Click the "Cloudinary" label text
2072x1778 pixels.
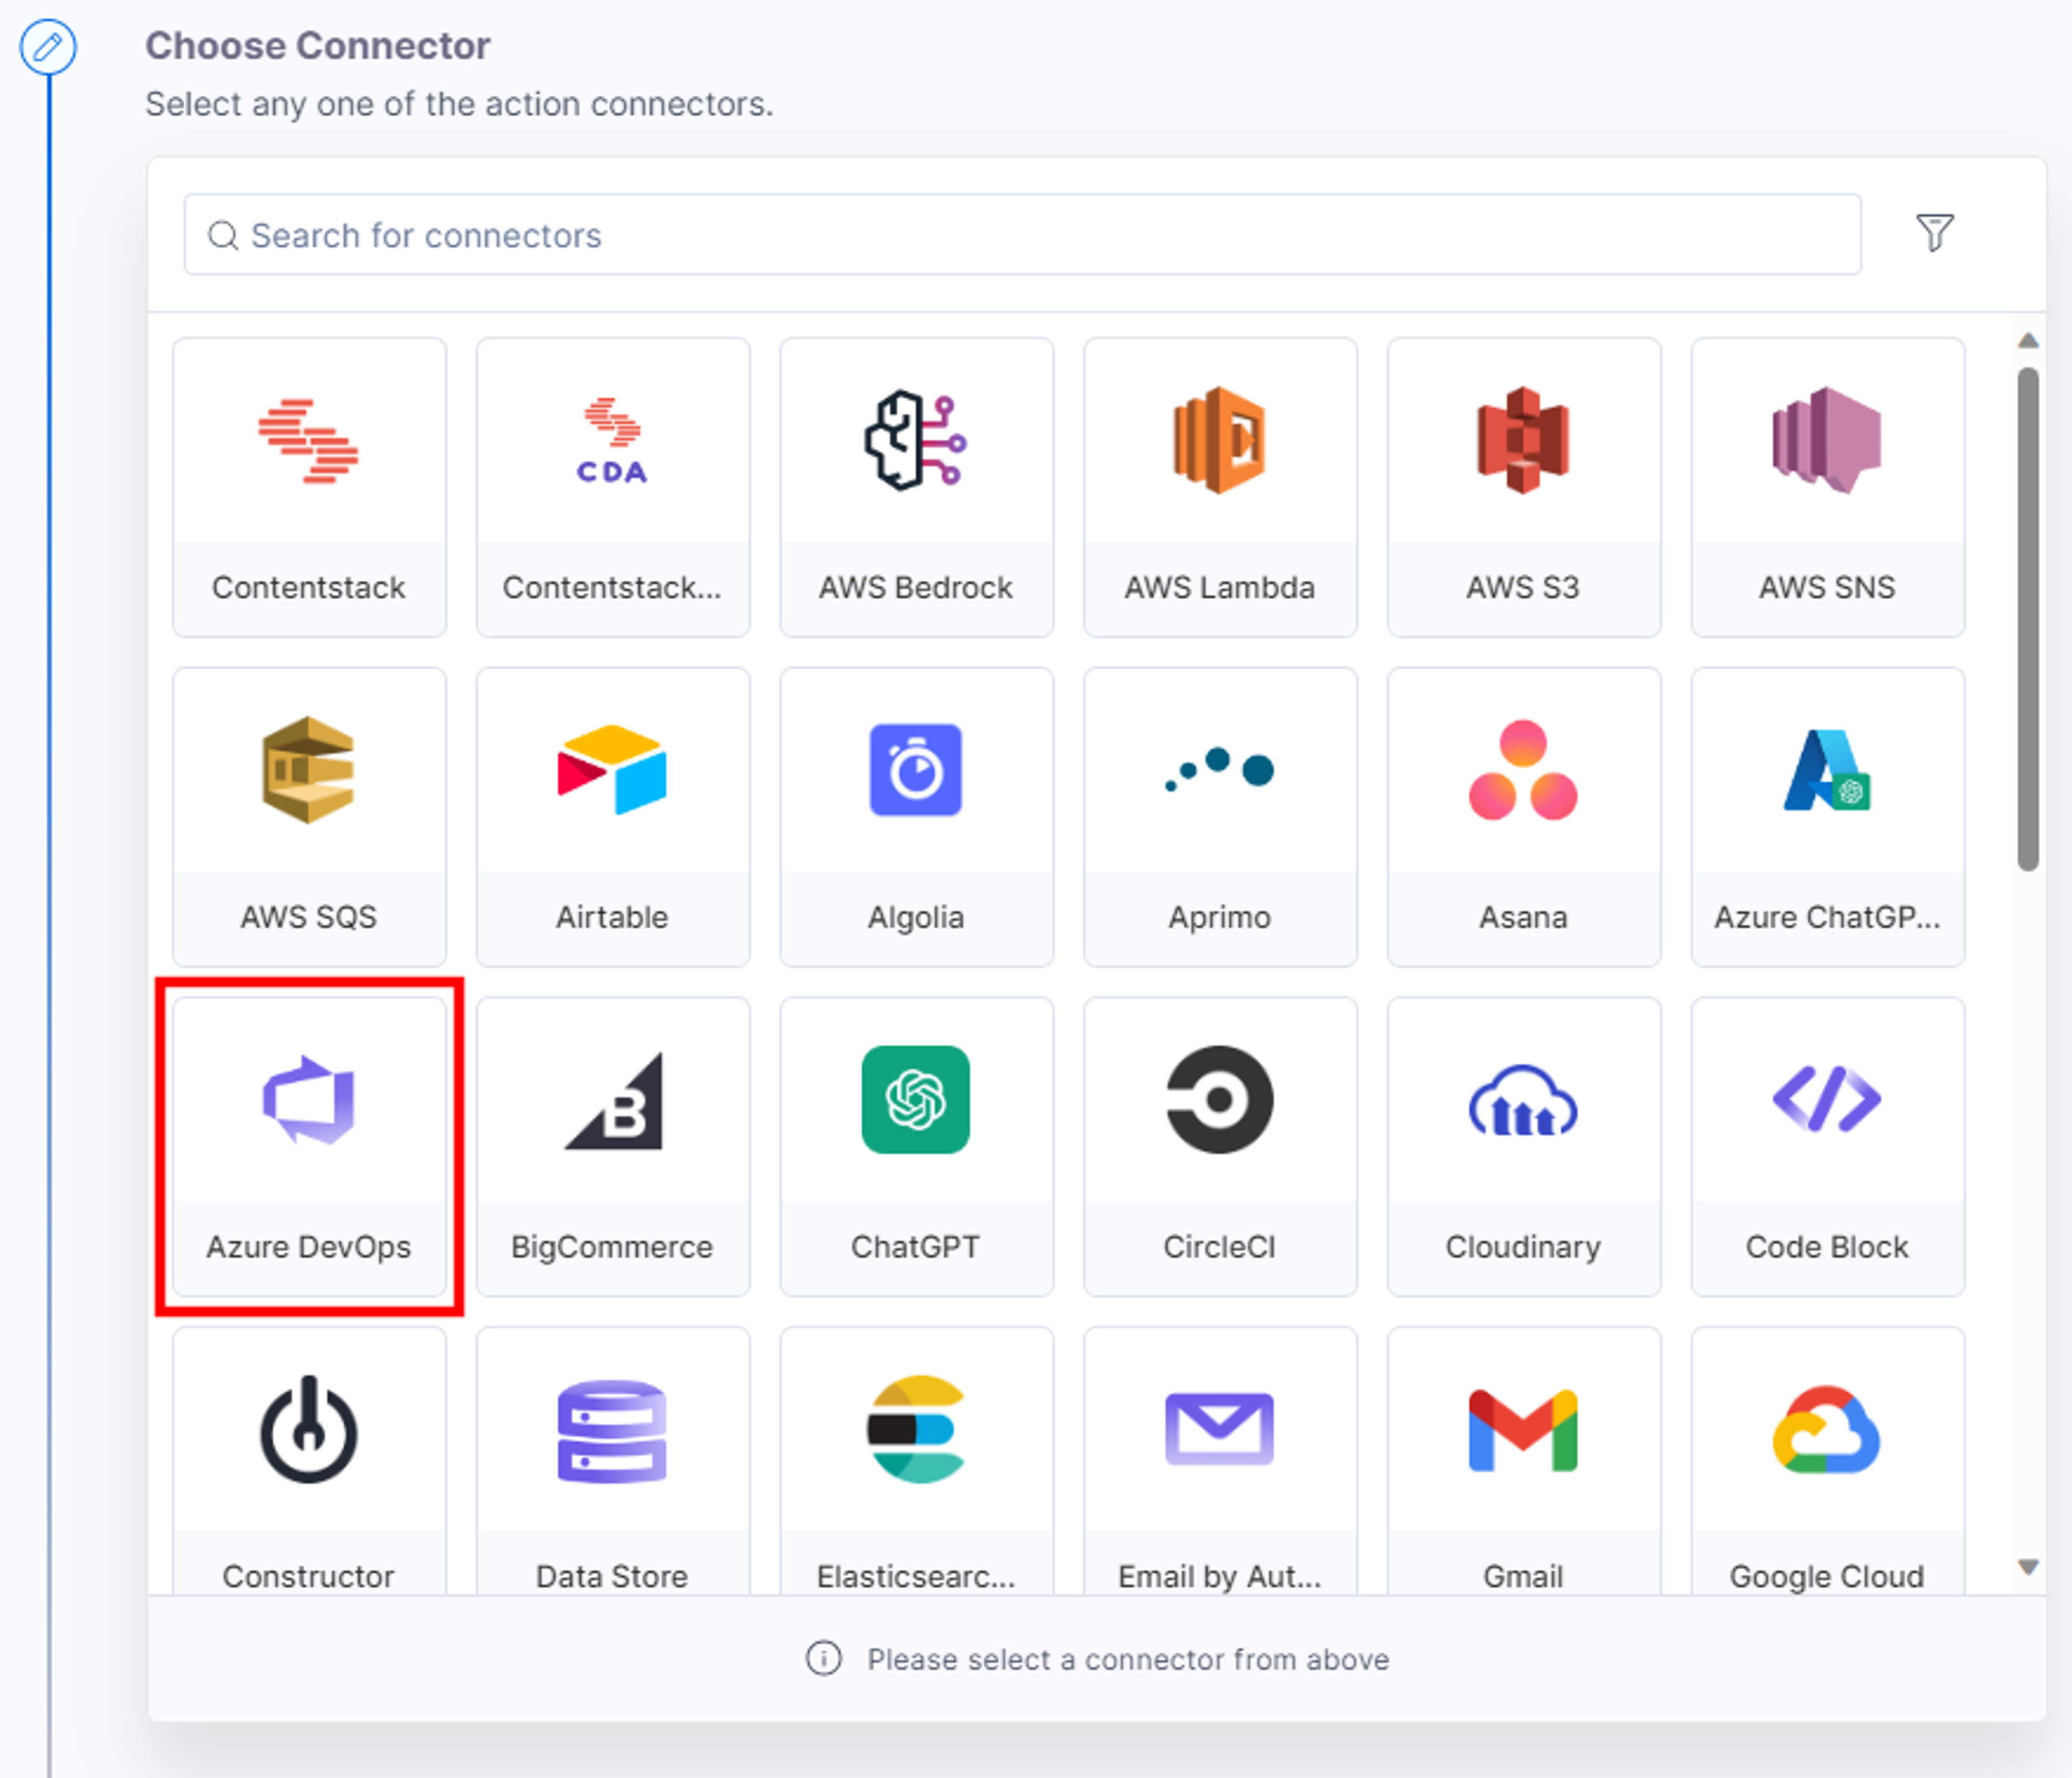tap(1523, 1247)
